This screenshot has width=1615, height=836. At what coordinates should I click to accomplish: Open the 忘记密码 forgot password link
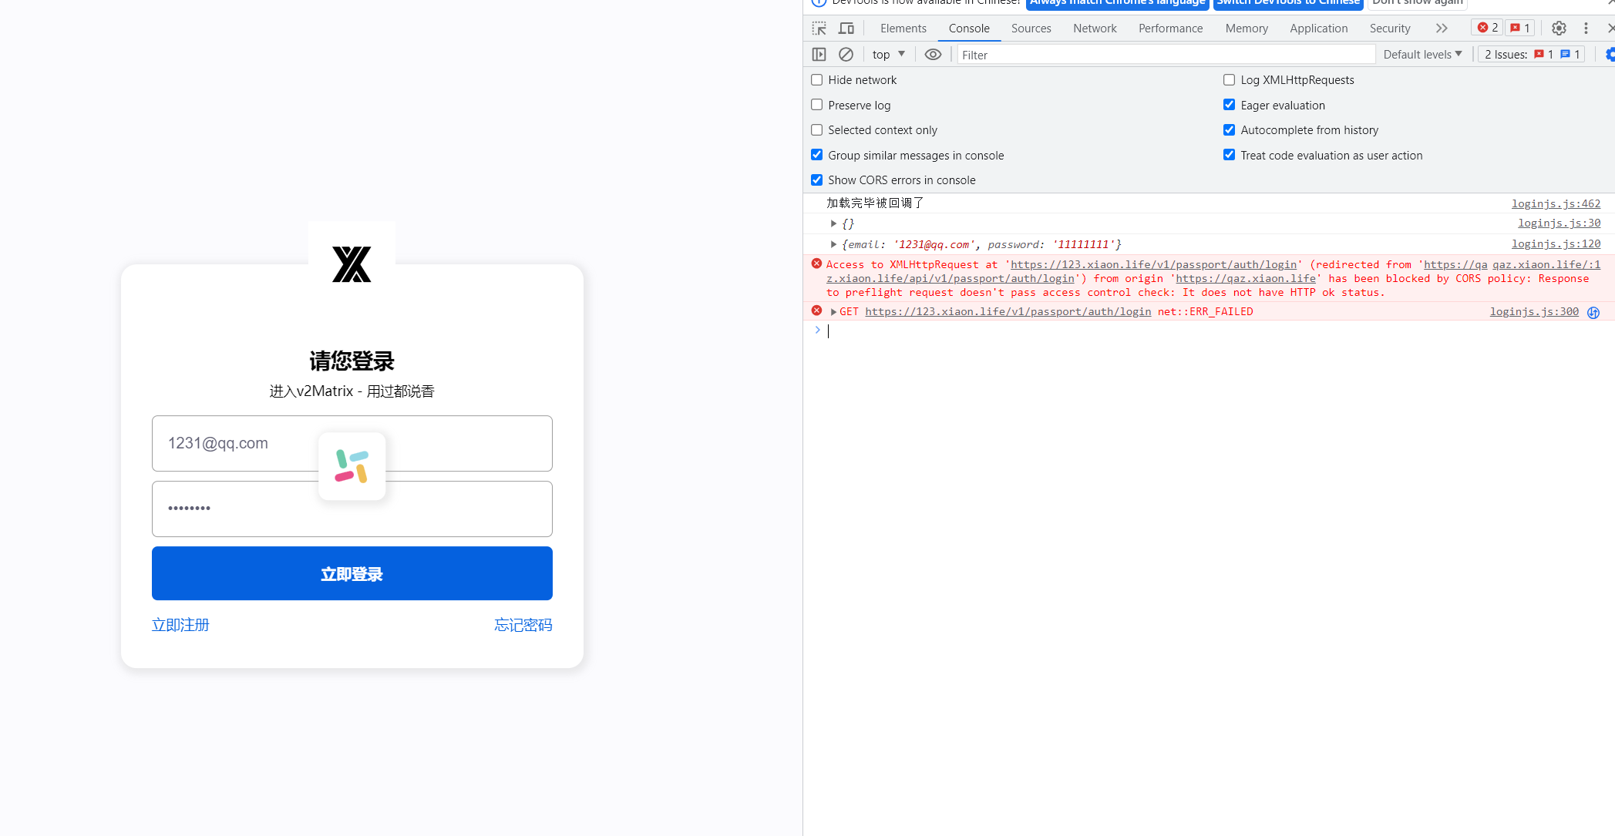(523, 625)
